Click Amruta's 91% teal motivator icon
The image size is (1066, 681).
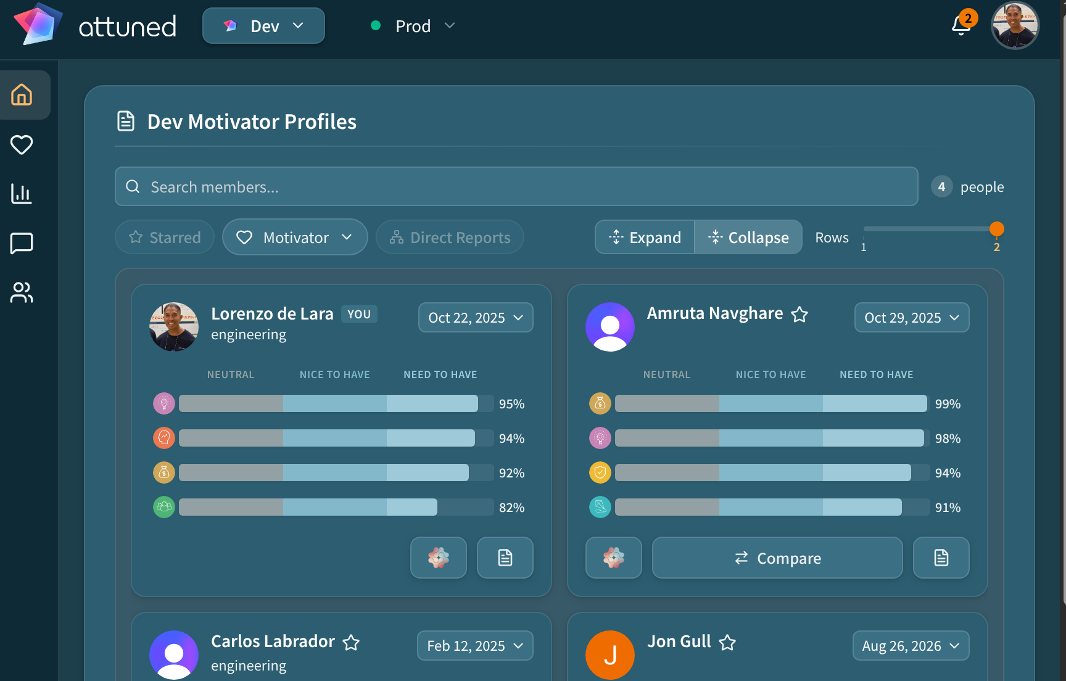click(600, 507)
